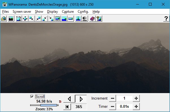
Task: Click the blue panorama position slider bar
Action: 49,105
